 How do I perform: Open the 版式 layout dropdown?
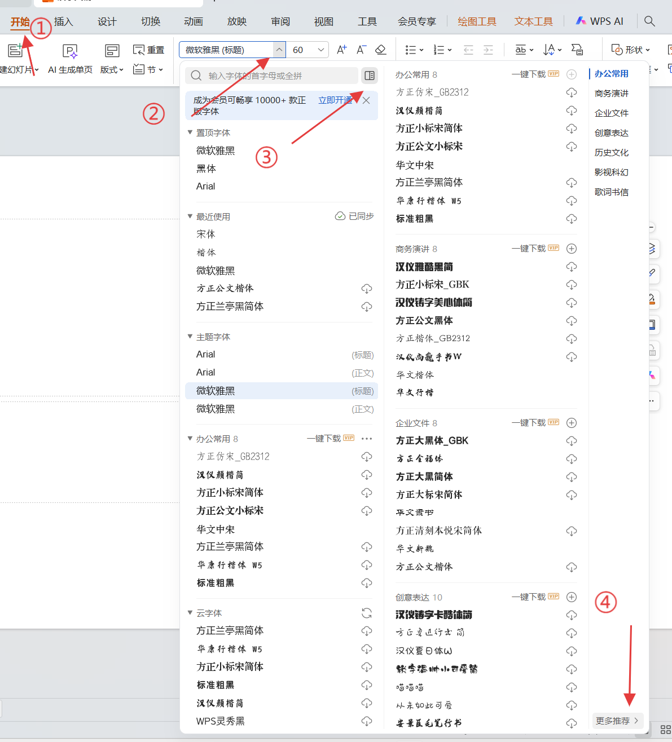[112, 59]
